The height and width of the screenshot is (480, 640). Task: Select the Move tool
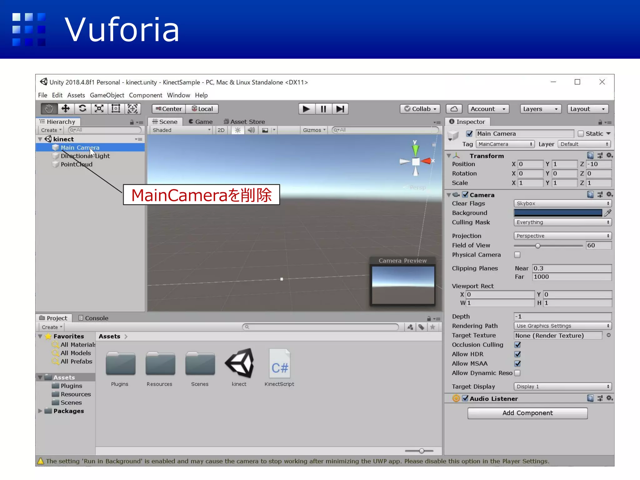click(x=66, y=109)
